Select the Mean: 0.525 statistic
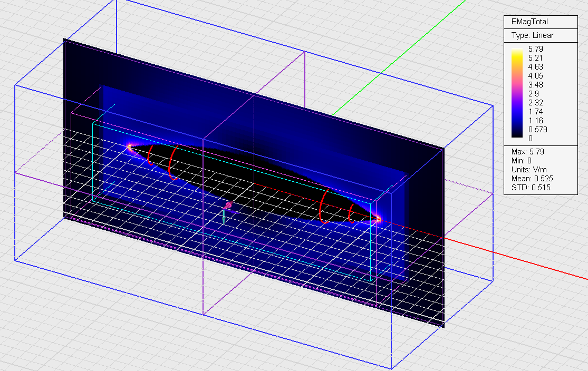Screen dimensions: 588x371 [532, 179]
